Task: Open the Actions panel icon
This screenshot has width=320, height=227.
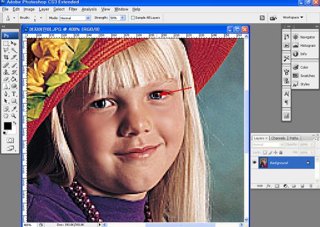Action: (286, 45)
